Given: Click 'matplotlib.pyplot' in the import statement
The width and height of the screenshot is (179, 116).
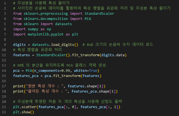Looking at the screenshot, I should click(46, 34).
